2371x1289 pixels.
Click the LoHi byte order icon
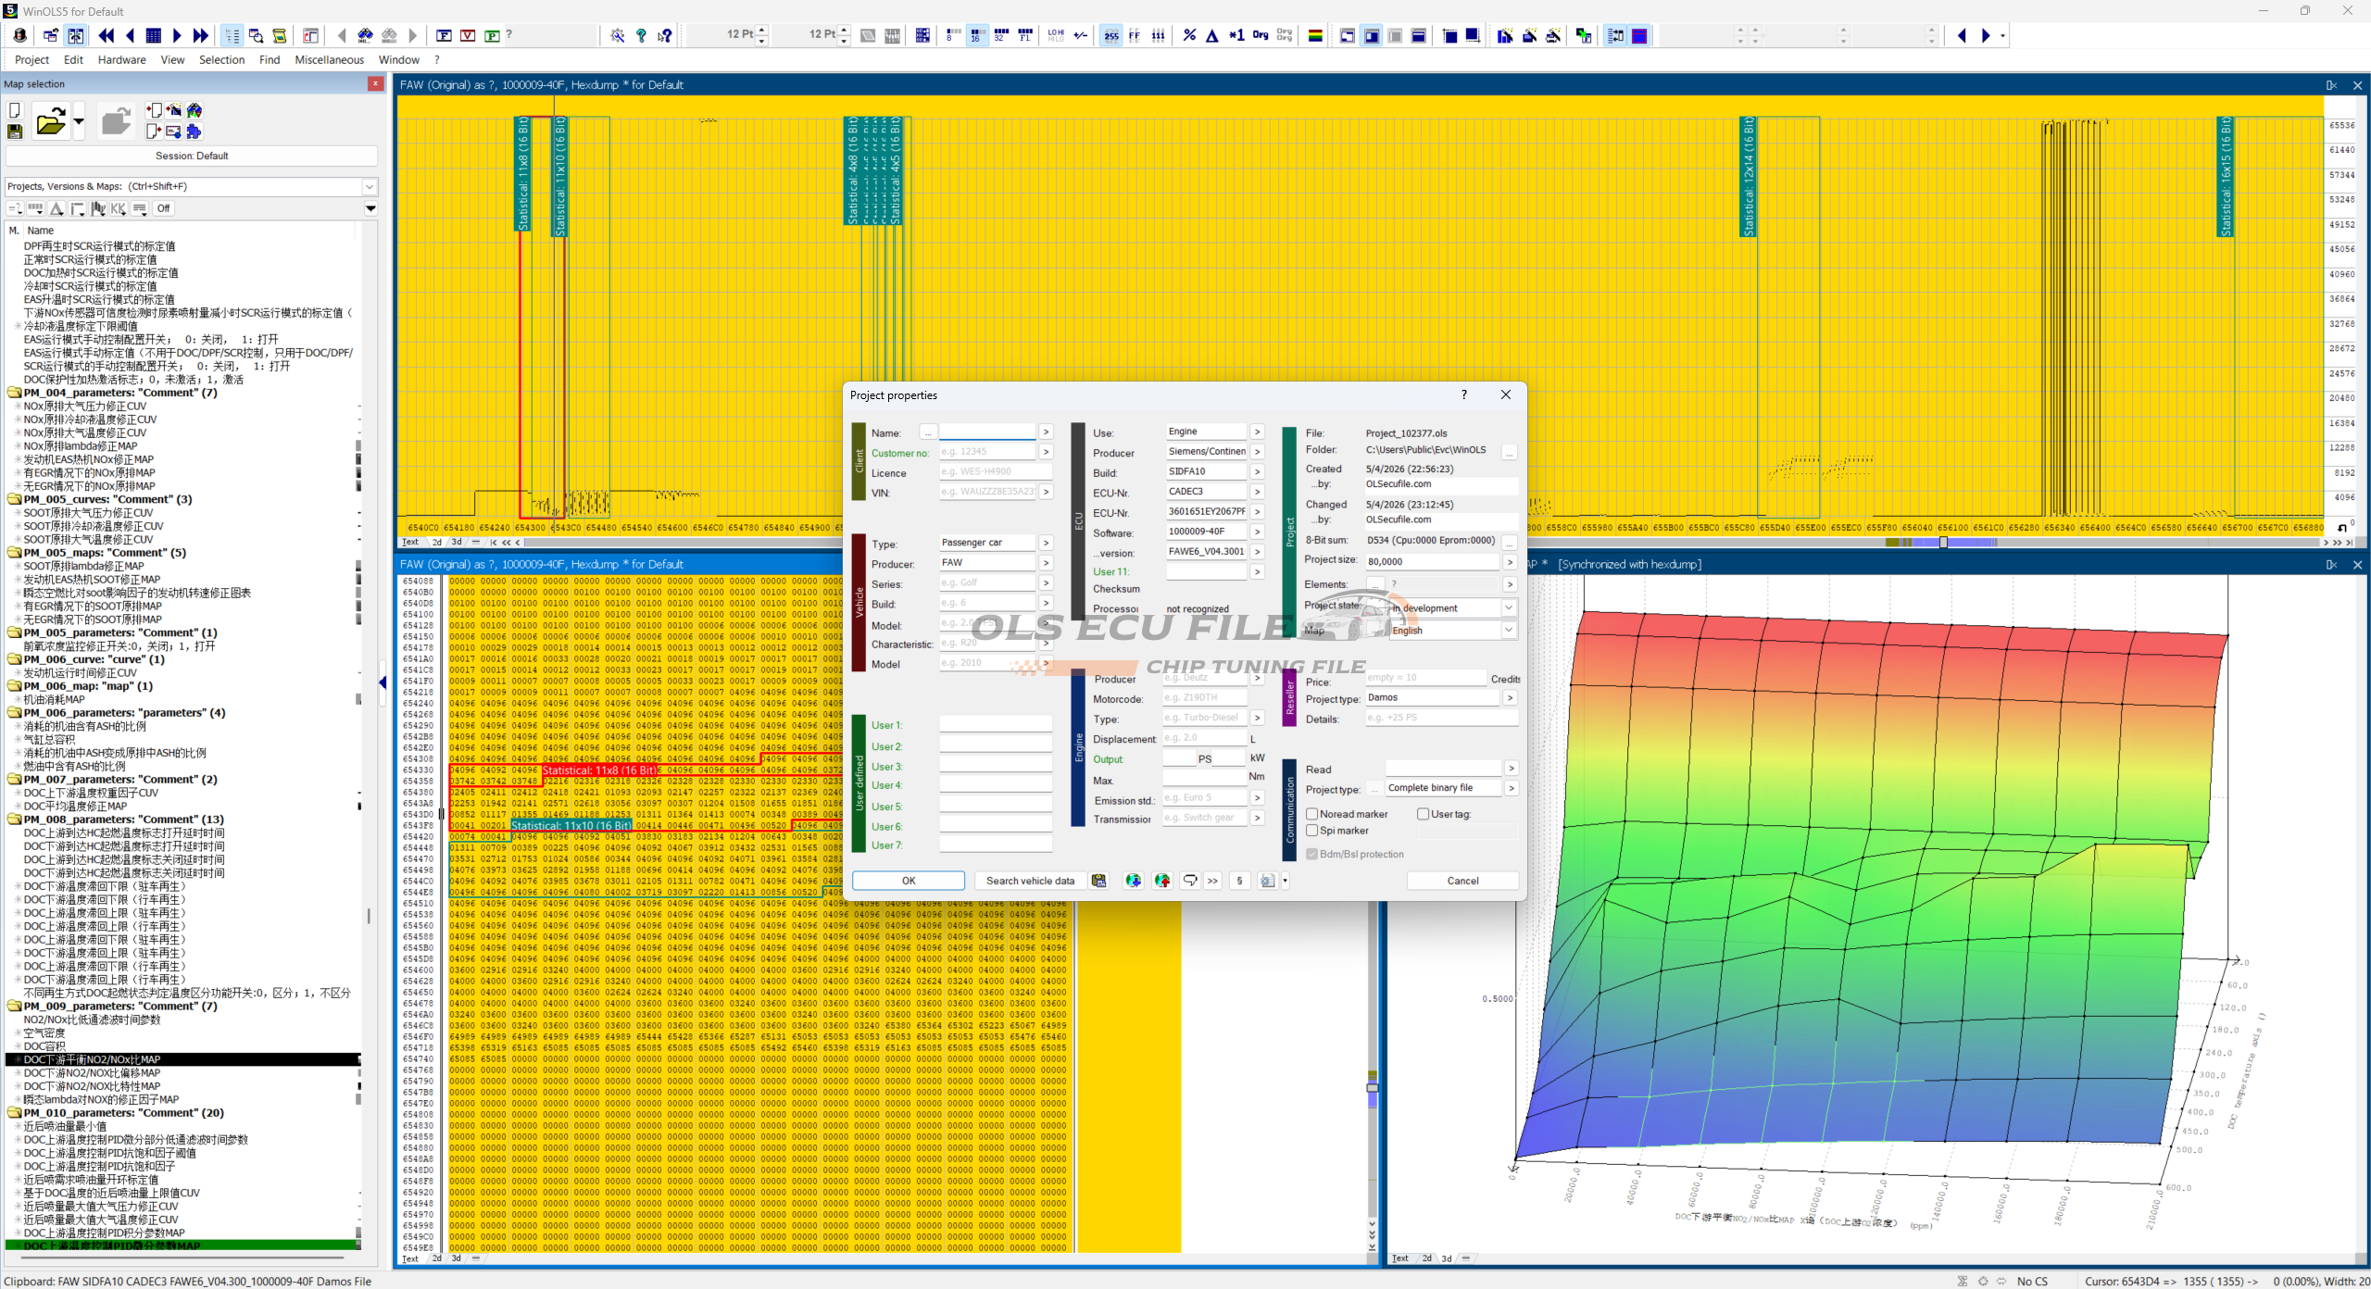click(1056, 36)
